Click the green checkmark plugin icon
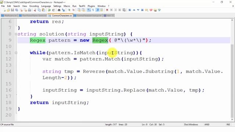The height and width of the screenshot is (132, 235). (159, 10)
